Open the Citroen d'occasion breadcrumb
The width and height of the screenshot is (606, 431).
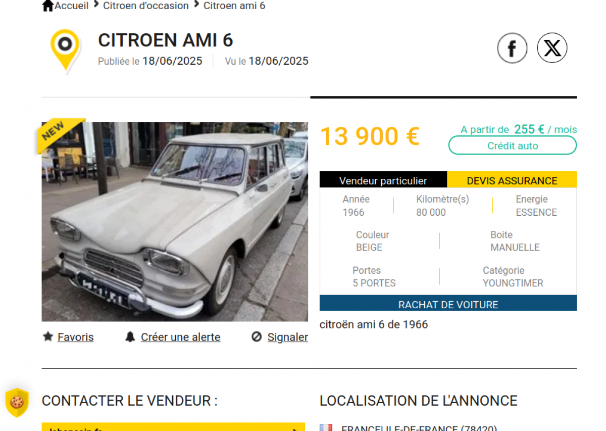coord(146,6)
